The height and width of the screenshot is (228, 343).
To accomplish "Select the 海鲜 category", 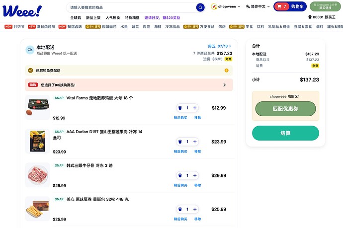I will pos(158,26).
